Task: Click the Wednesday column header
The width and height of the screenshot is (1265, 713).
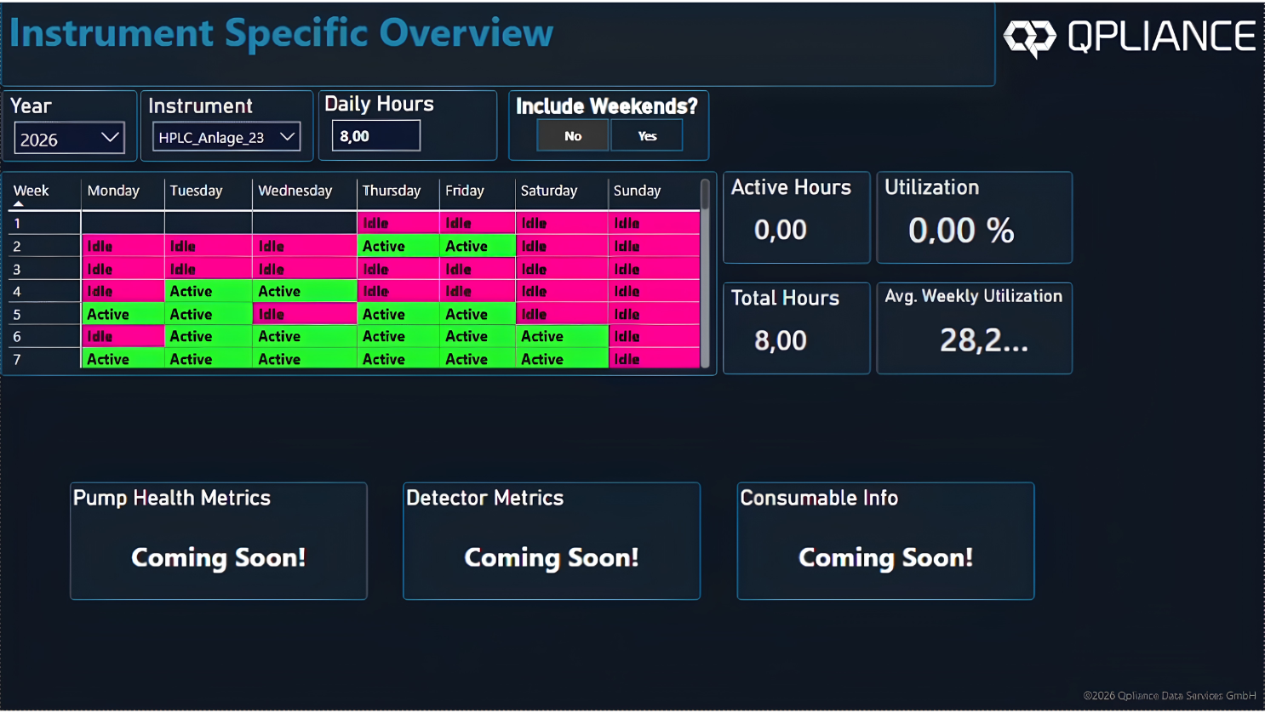Action: point(295,191)
